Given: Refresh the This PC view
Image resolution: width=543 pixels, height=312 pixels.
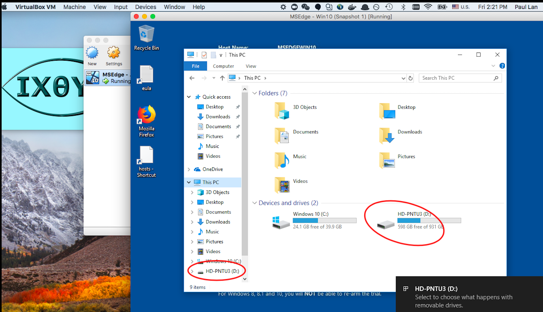Looking at the screenshot, I should (411, 78).
